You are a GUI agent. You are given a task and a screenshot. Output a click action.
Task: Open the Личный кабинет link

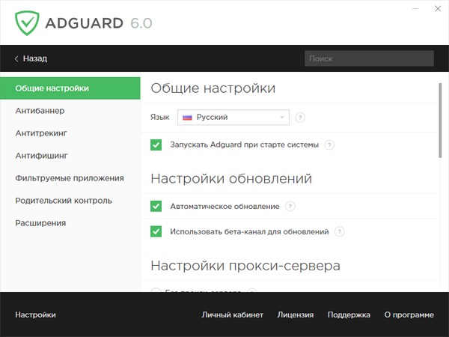coord(232,315)
